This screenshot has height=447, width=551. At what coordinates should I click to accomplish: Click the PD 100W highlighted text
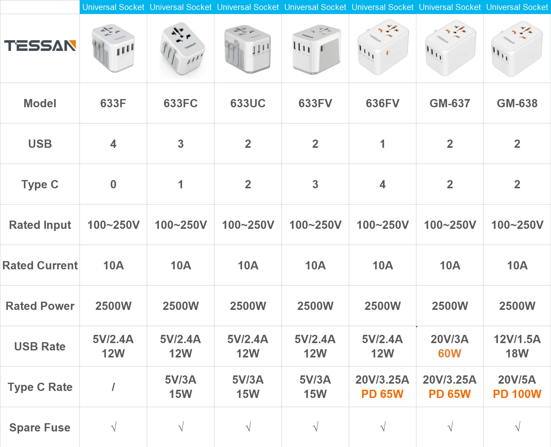tap(517, 394)
